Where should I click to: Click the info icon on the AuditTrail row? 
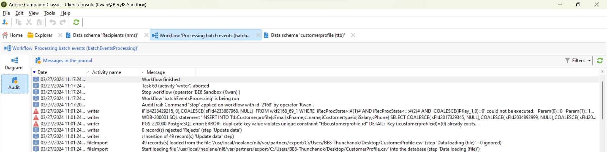[x=36, y=105]
